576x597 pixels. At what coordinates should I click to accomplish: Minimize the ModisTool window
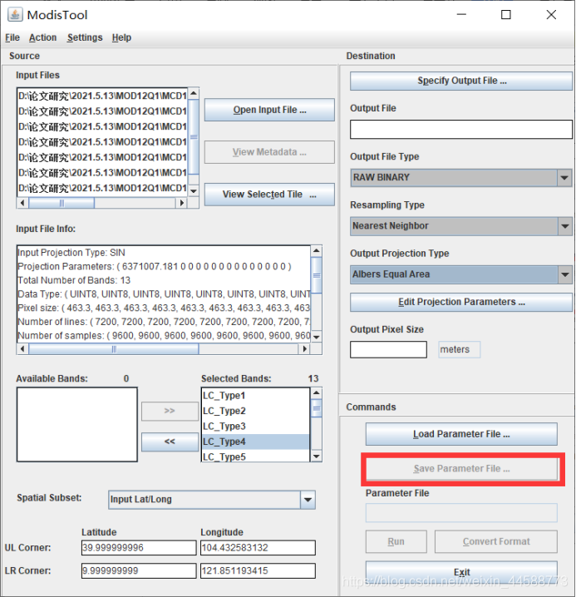461,15
